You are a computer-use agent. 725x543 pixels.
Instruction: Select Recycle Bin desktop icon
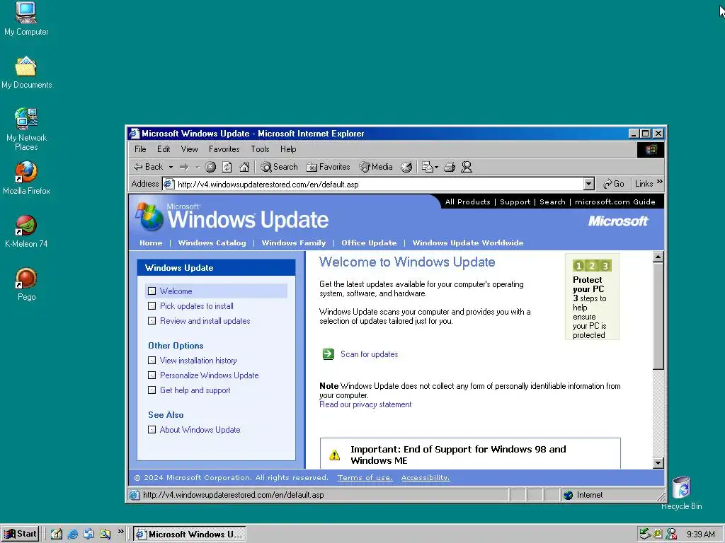pyautogui.click(x=681, y=493)
